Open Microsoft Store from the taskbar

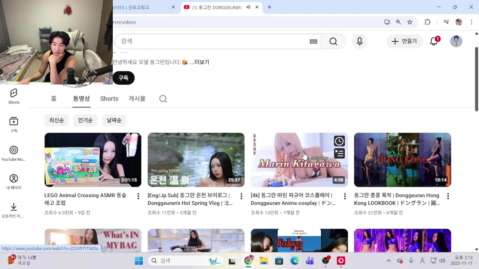click(x=279, y=261)
